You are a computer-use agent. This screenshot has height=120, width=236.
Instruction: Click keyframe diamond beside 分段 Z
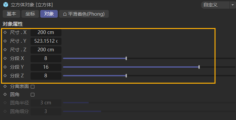coord(5,76)
